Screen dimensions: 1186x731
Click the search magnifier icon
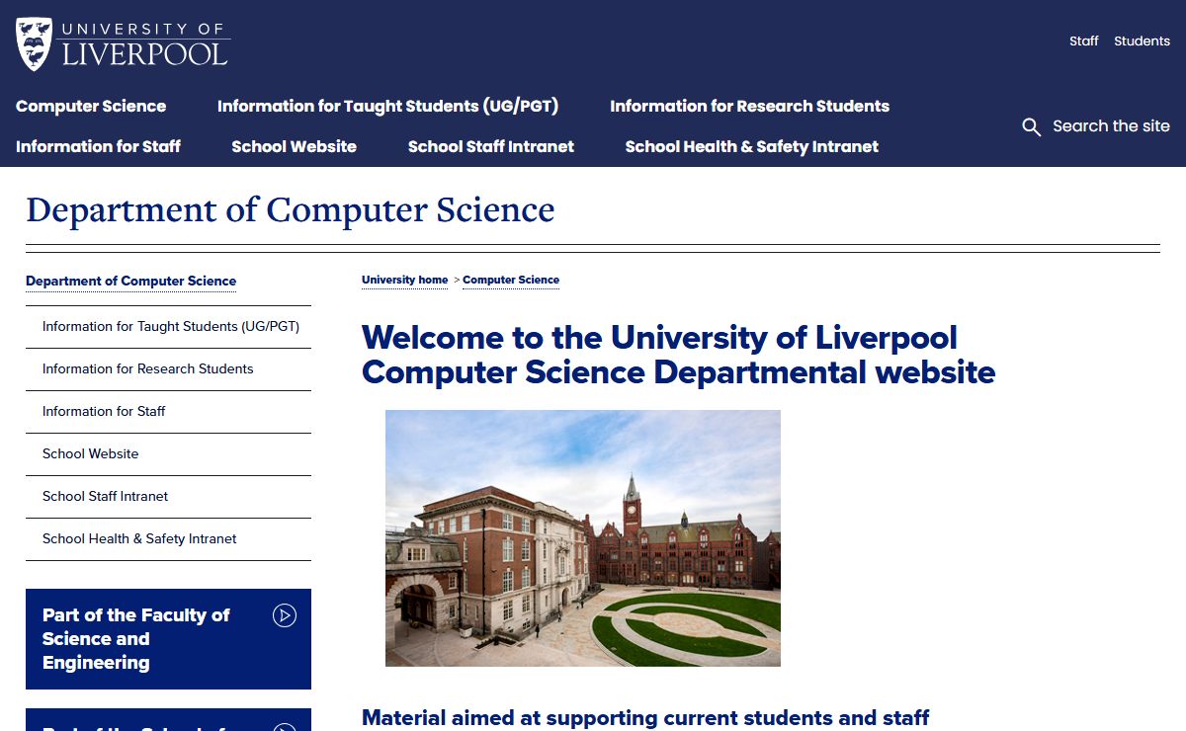click(x=1031, y=126)
